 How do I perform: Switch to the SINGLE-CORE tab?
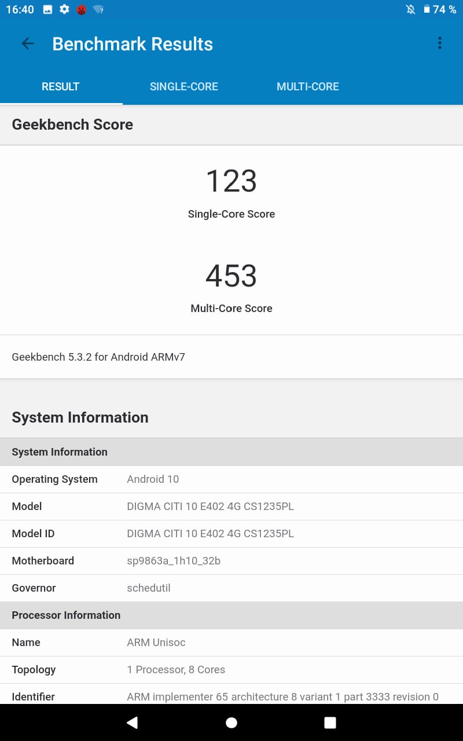click(x=183, y=86)
